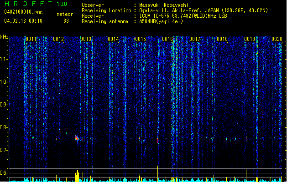Click the 0.7 kHz axis label
This screenshot has width=287, height=182.
(x=4, y=150)
